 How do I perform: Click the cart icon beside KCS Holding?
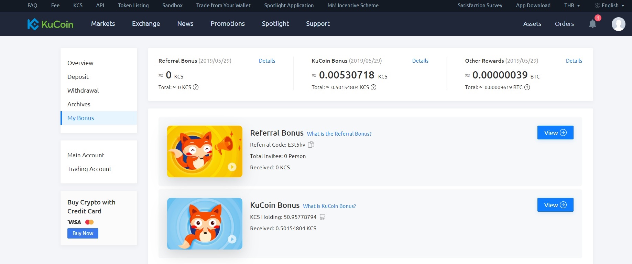[x=322, y=217]
